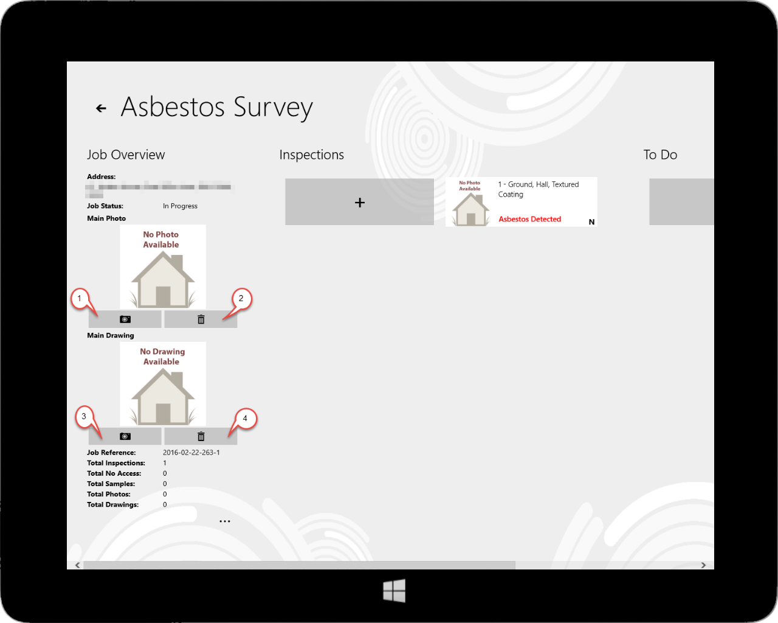Select the Inspections section heading

tap(311, 155)
